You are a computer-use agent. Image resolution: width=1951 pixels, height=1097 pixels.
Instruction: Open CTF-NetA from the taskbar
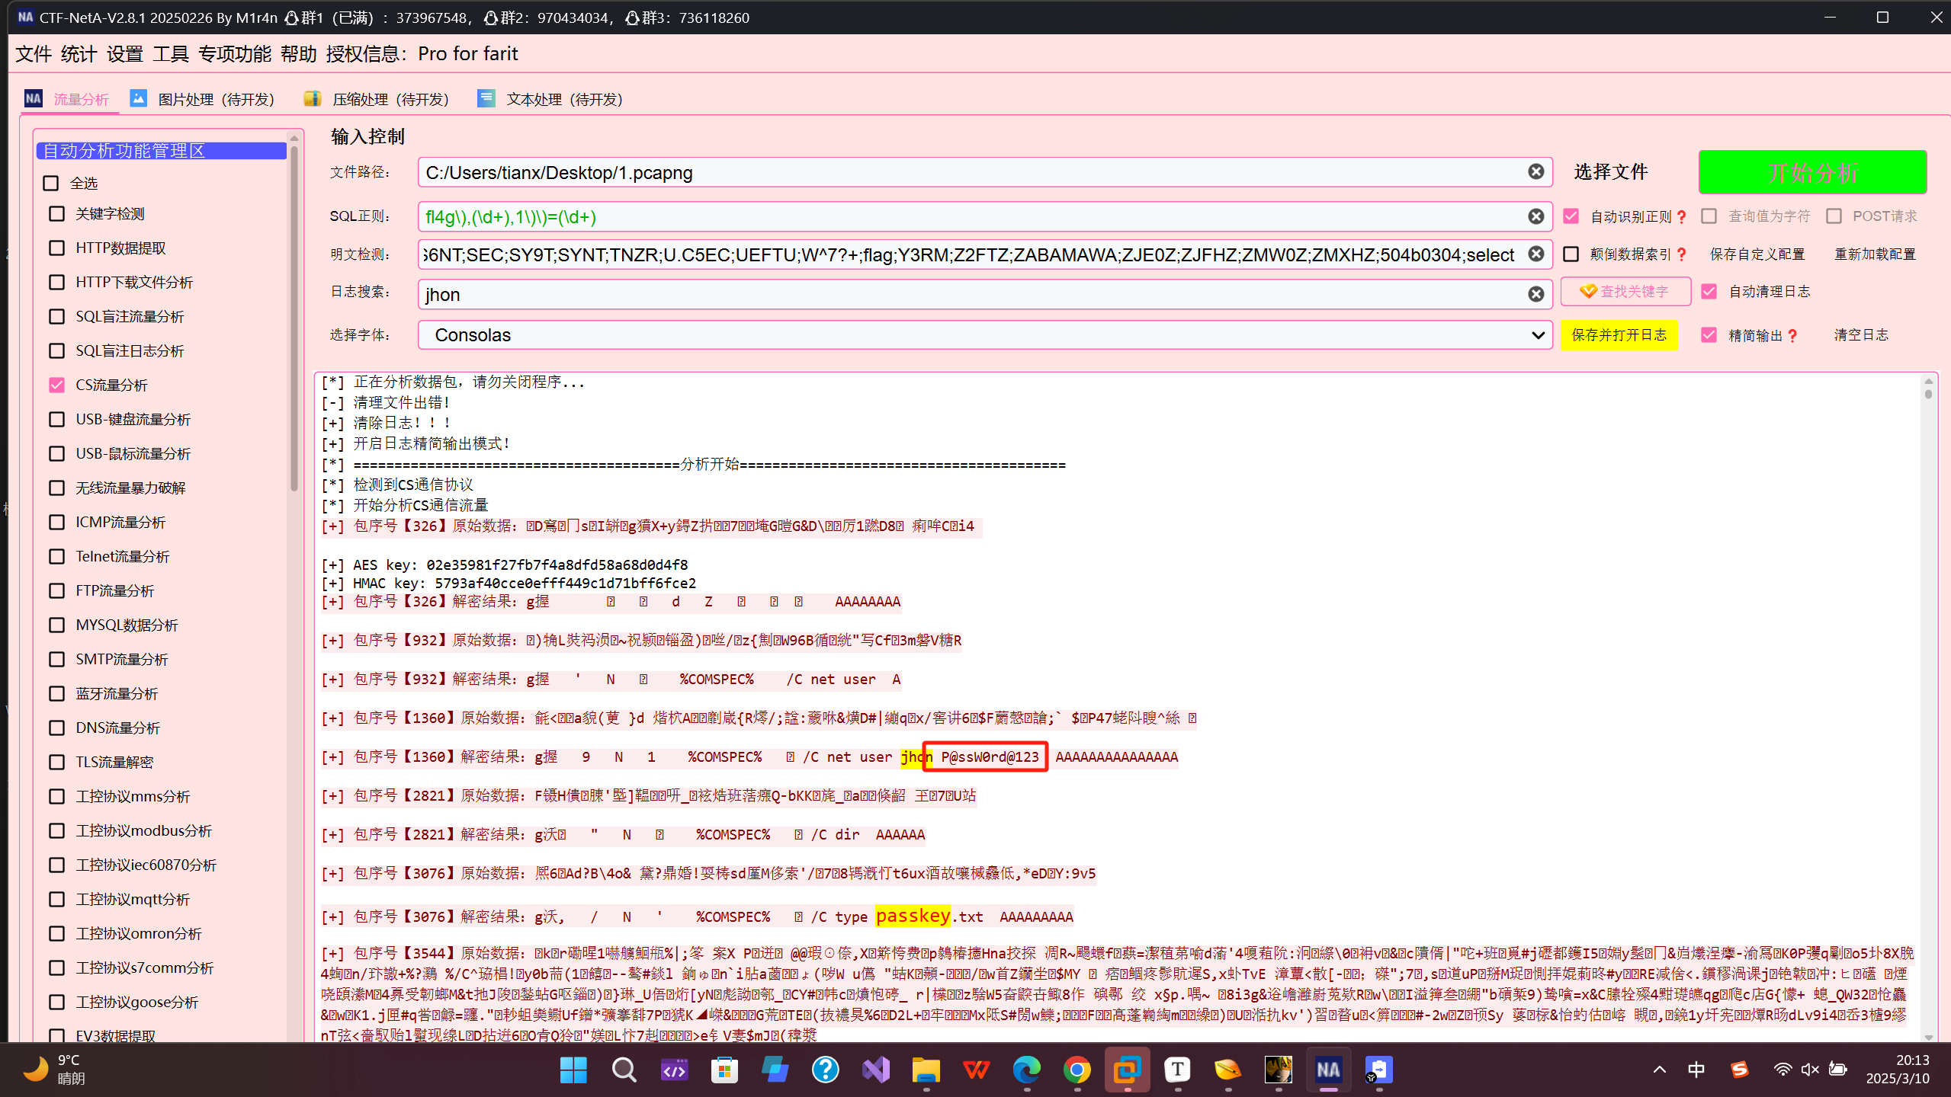[1328, 1070]
